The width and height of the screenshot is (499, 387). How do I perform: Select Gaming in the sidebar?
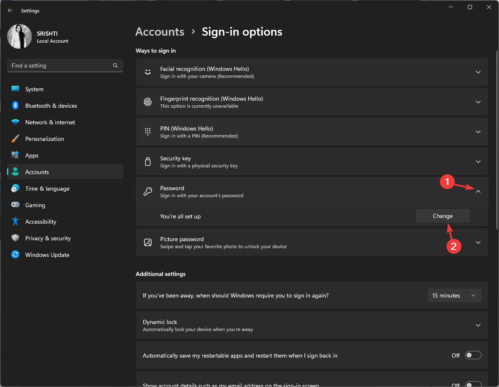[65, 205]
